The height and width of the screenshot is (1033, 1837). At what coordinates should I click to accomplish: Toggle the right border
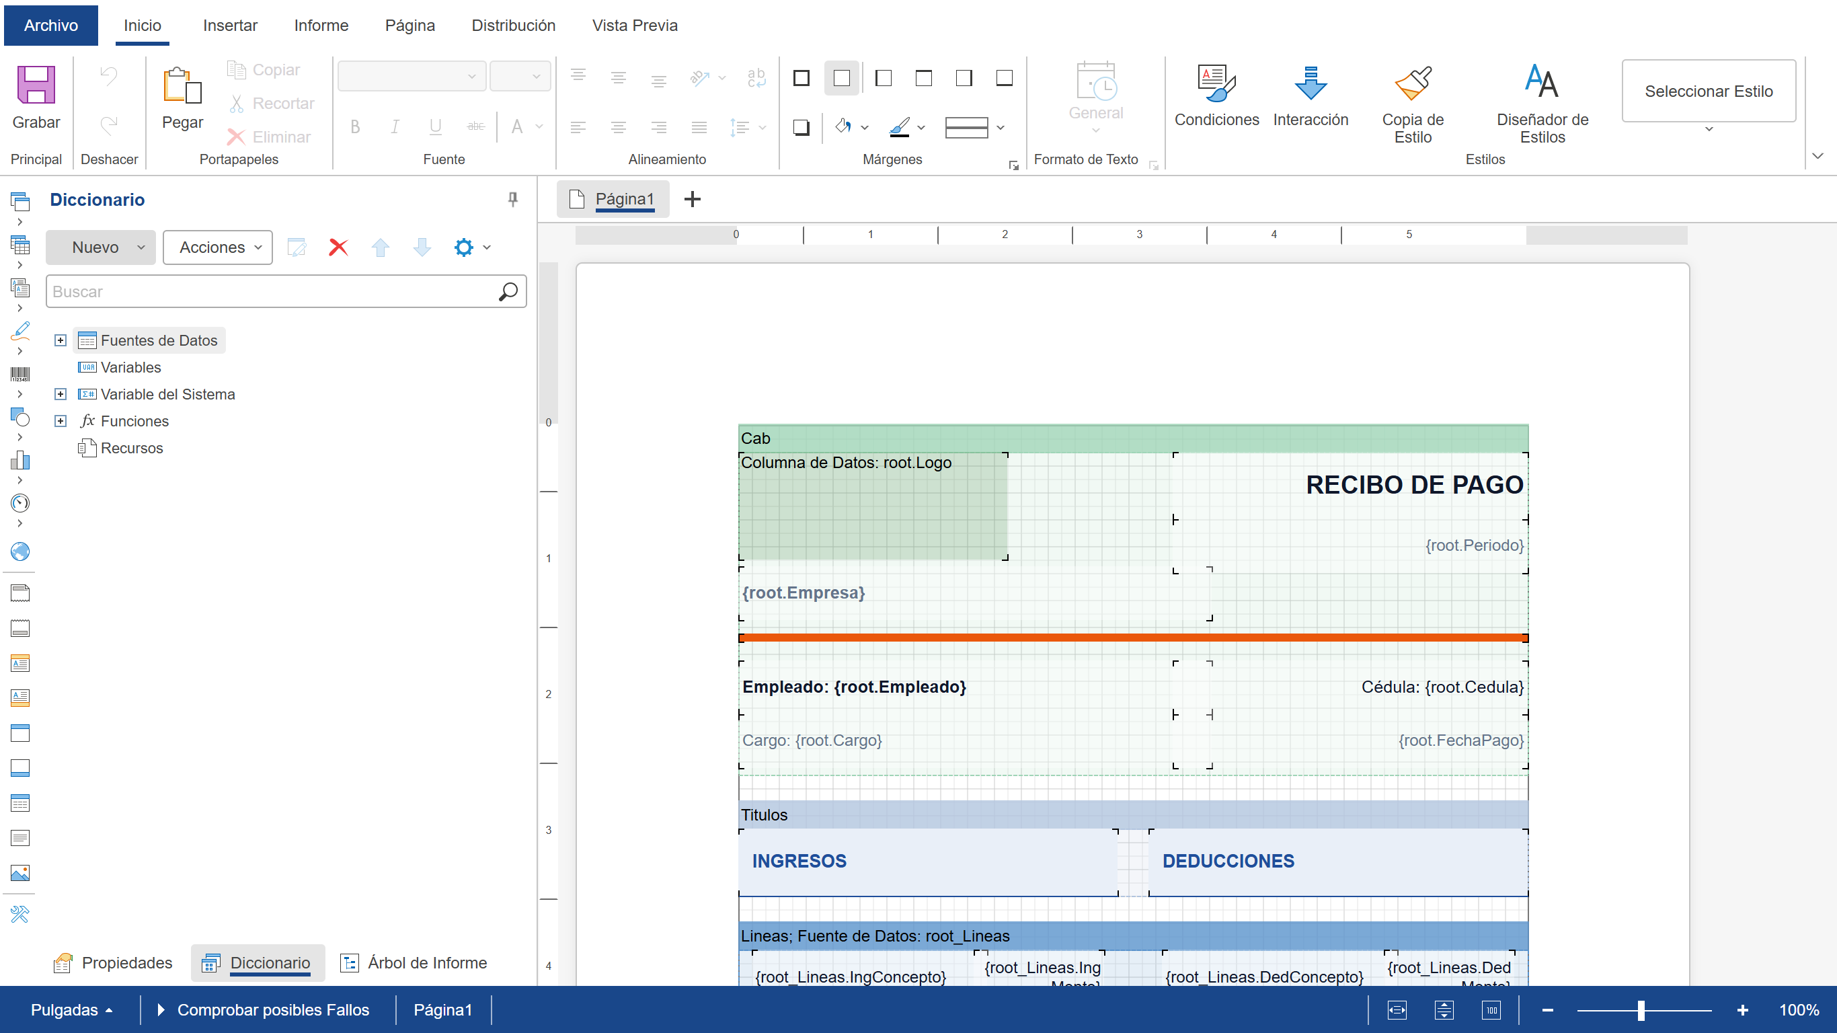coord(964,78)
